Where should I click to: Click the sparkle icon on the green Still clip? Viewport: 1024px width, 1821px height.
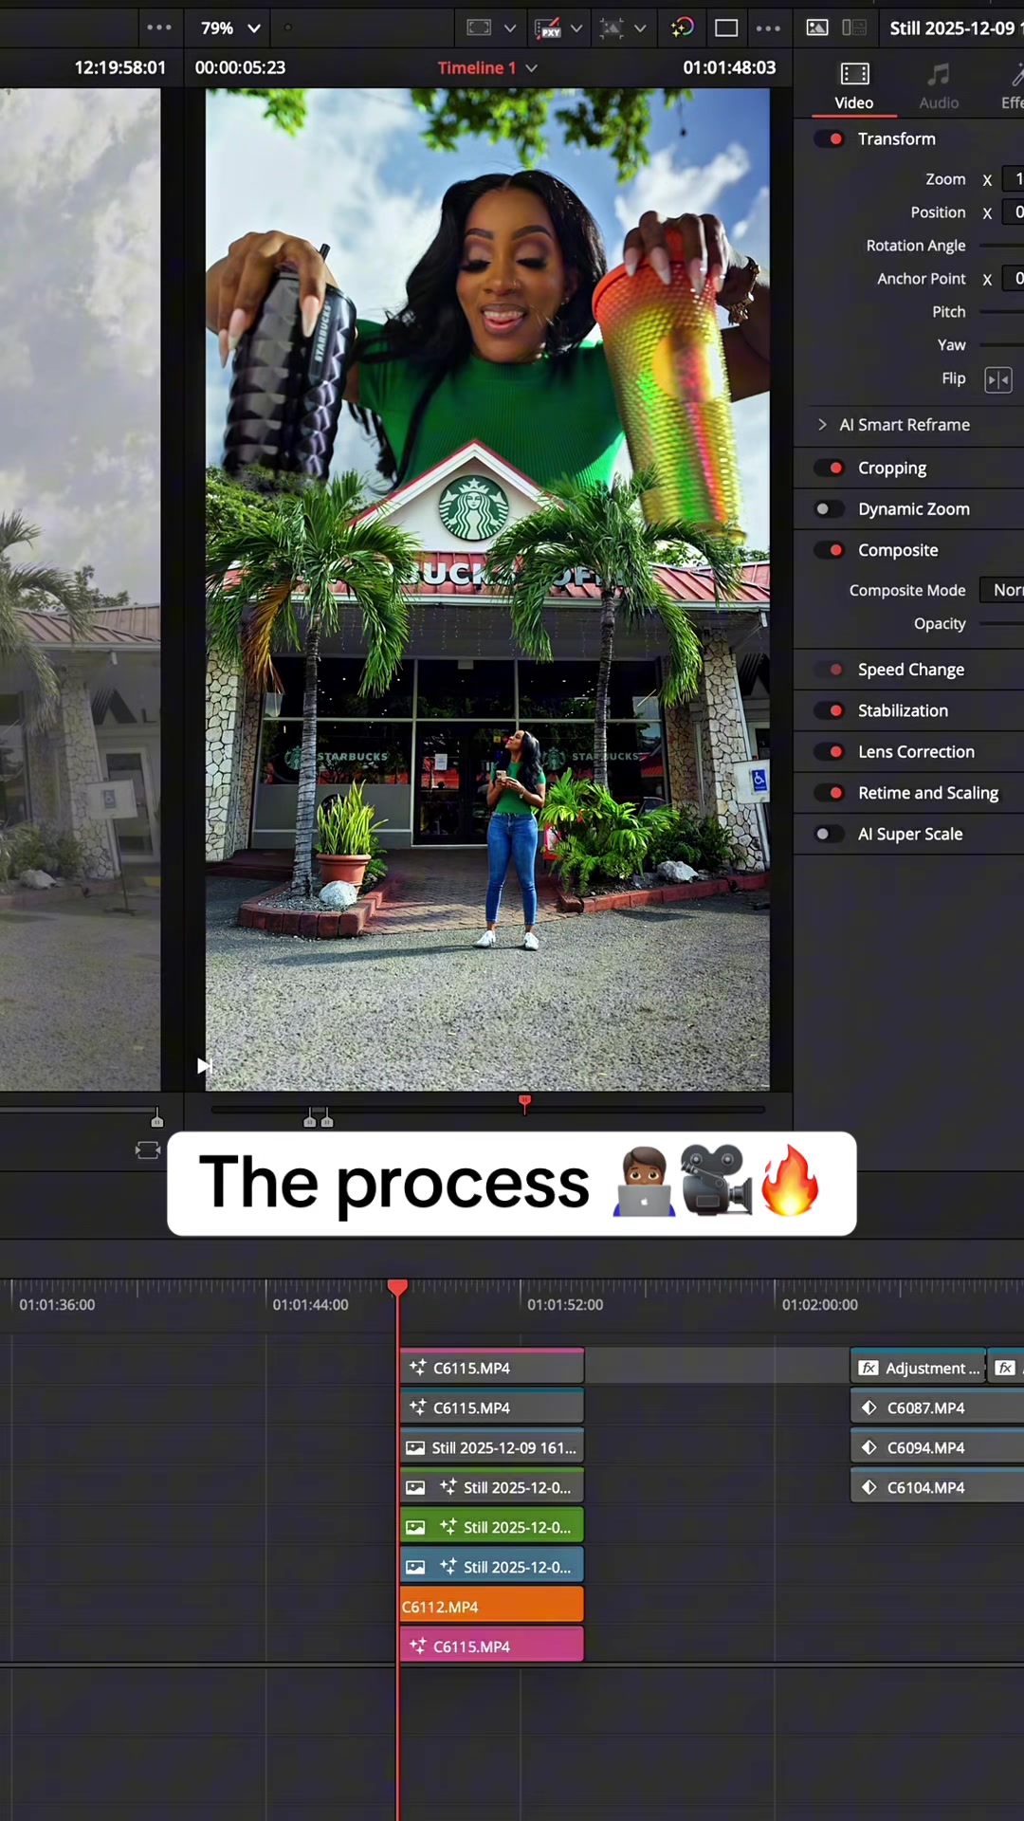click(448, 1526)
